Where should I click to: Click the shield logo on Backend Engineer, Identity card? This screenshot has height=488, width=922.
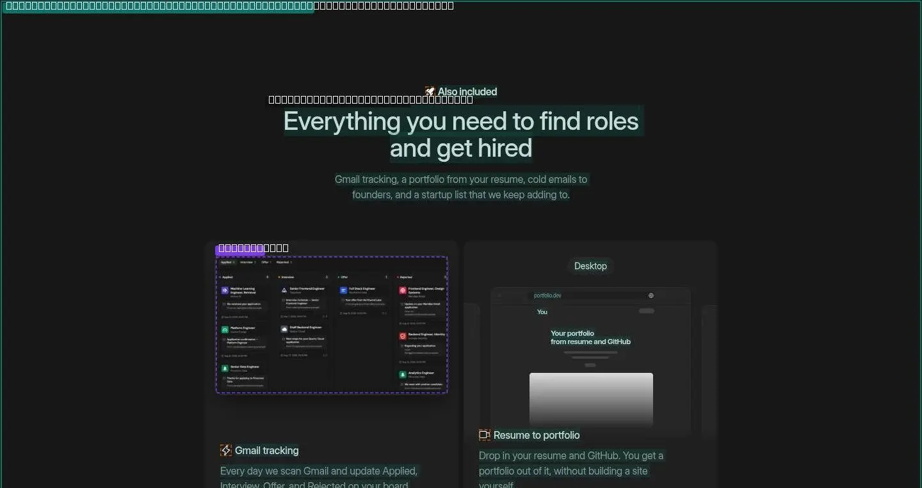tap(403, 335)
